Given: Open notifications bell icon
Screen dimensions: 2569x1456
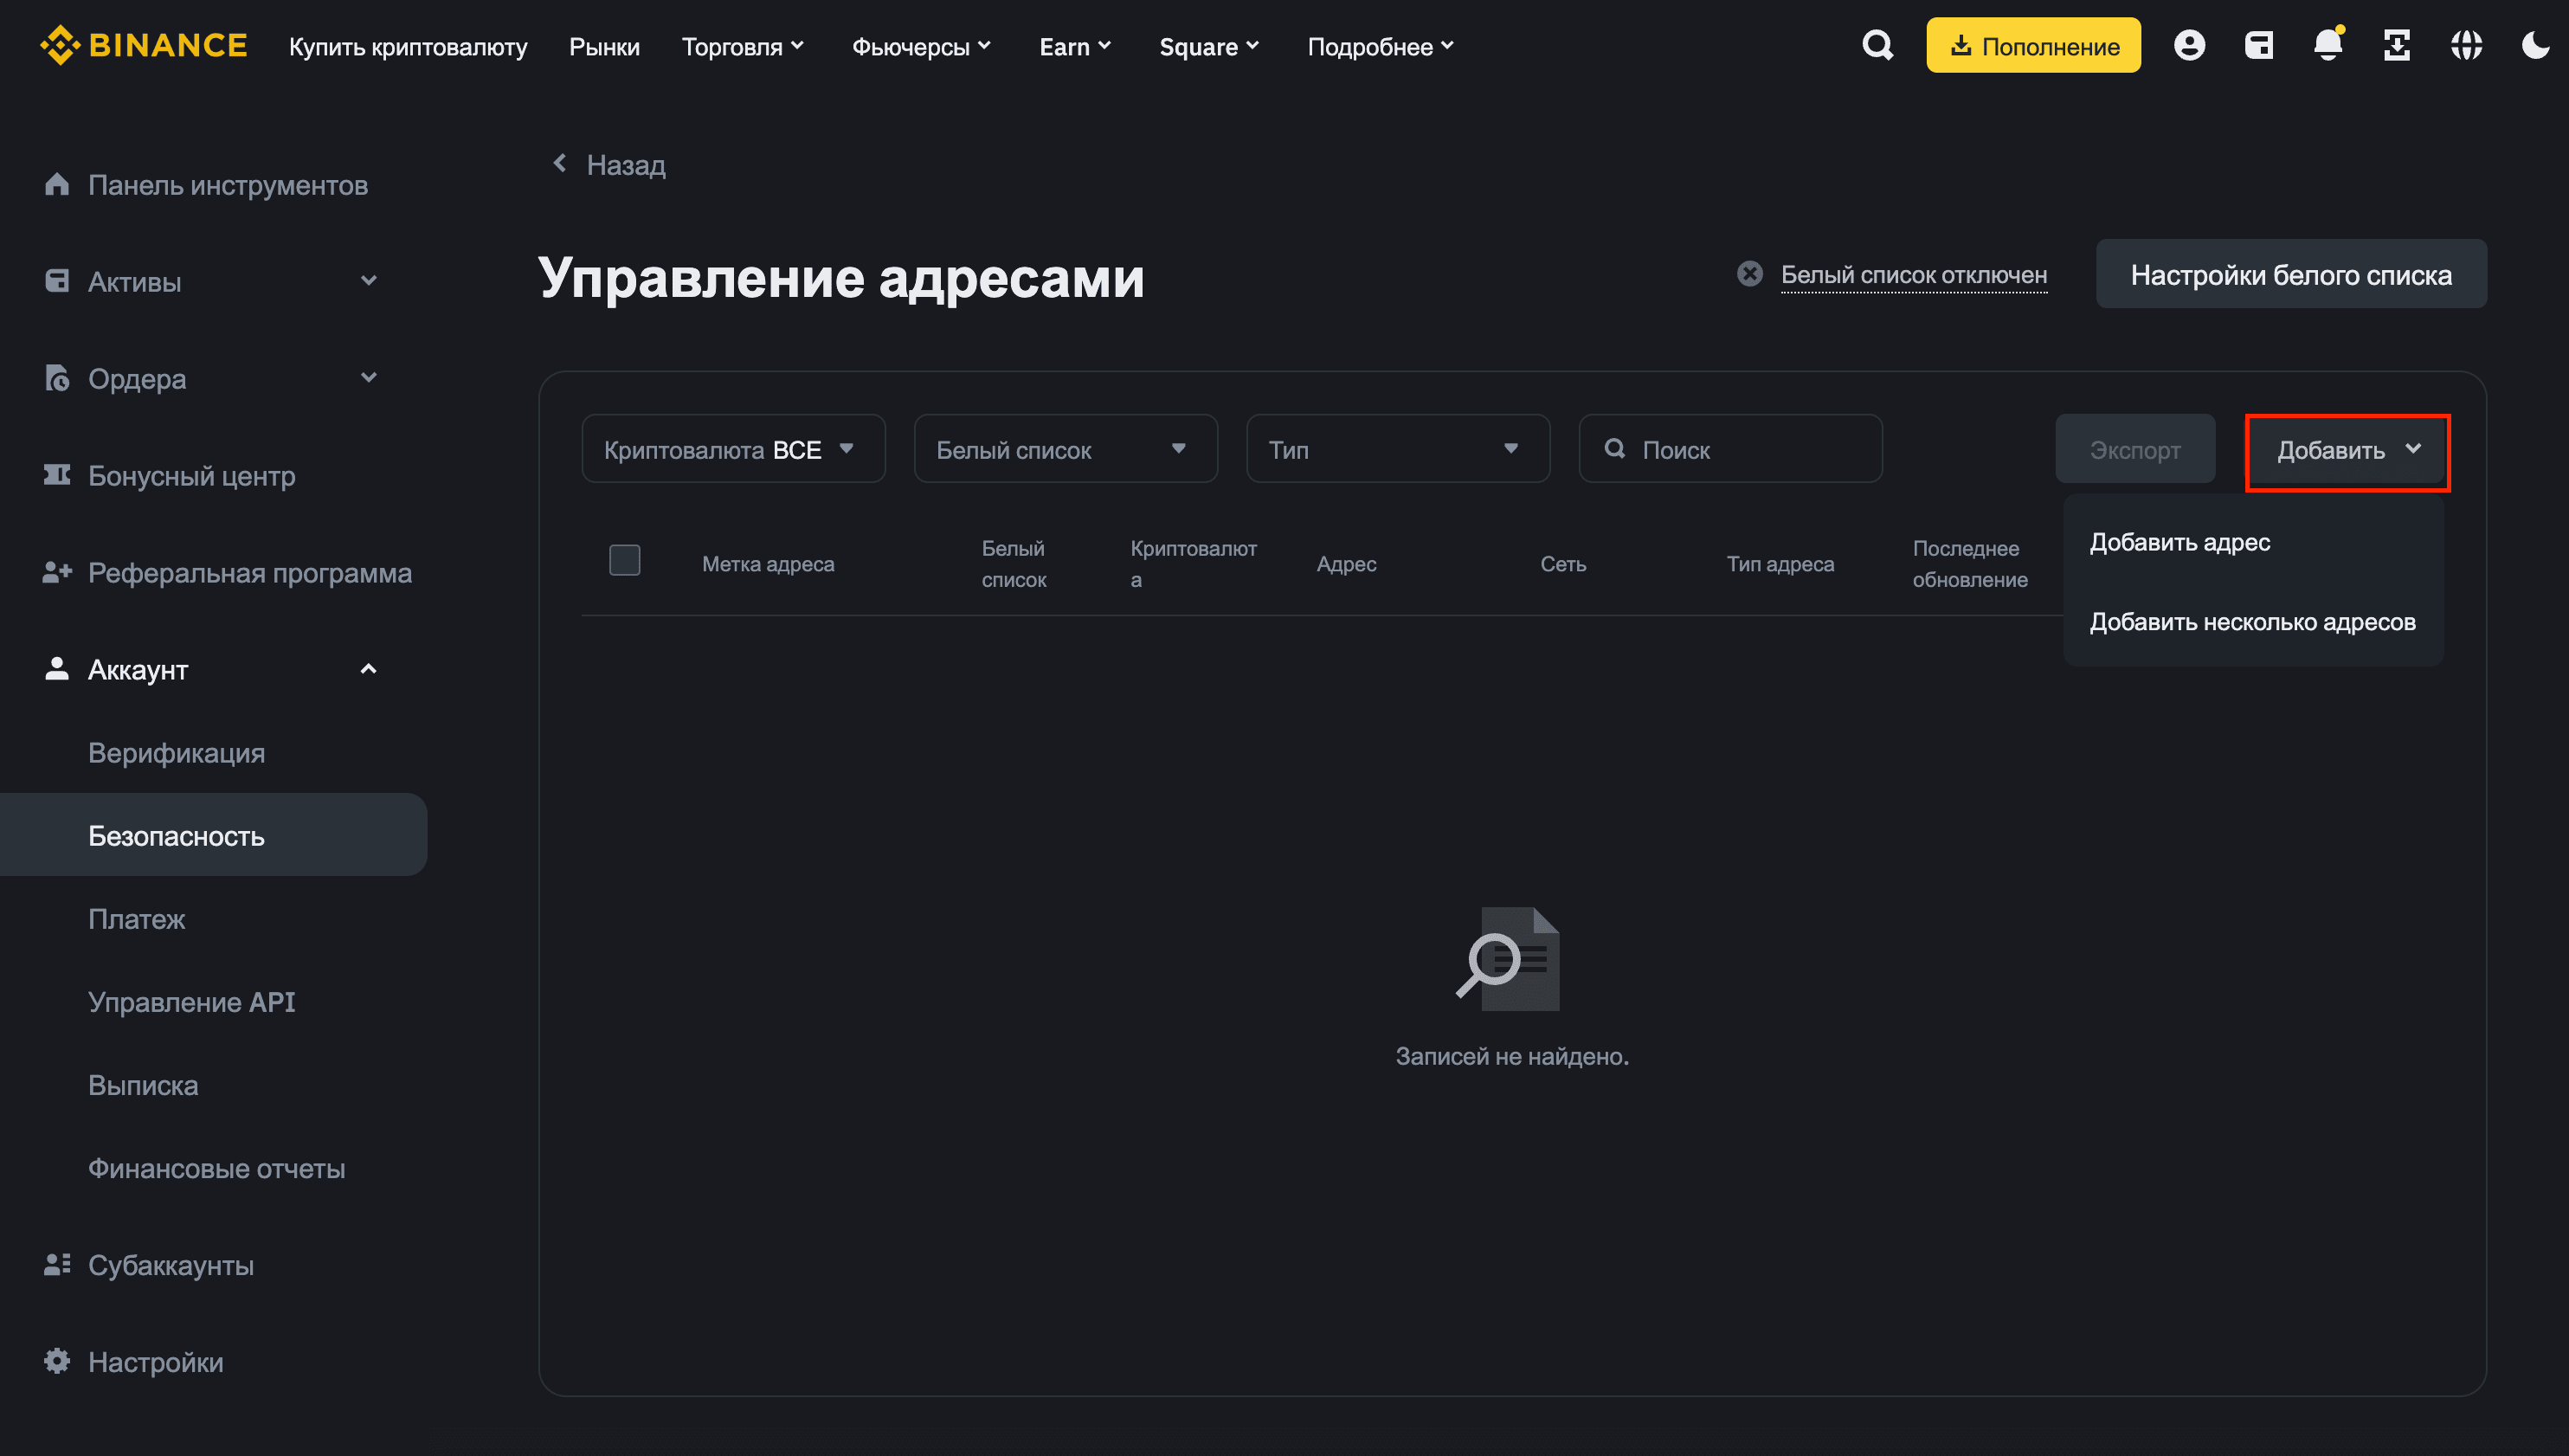Looking at the screenshot, I should pyautogui.click(x=2328, y=46).
